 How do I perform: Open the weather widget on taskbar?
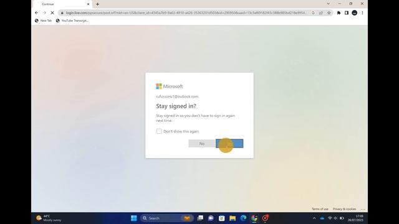click(49, 218)
